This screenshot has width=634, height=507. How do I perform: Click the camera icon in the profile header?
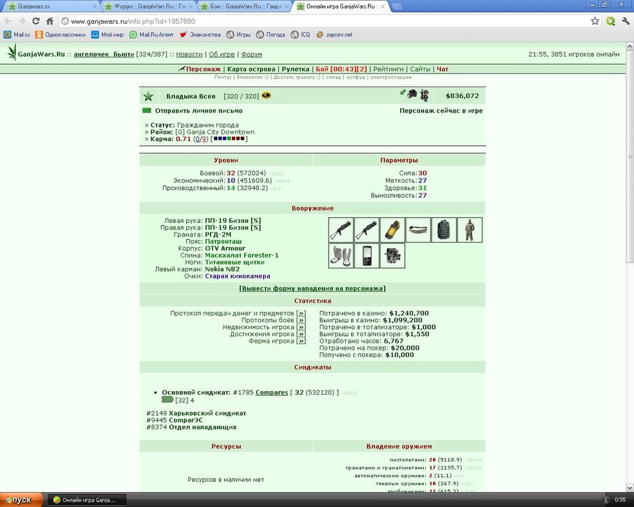point(412,95)
